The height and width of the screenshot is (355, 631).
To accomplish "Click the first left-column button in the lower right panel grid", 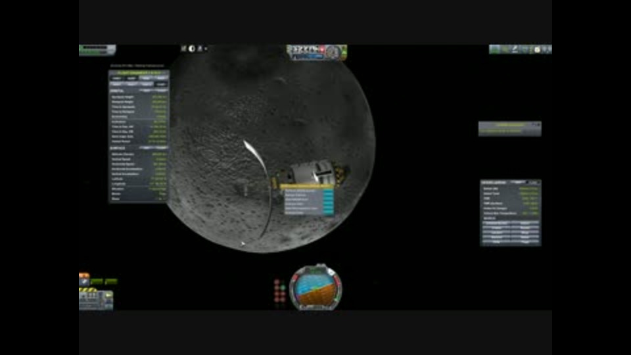I will (498, 223).
